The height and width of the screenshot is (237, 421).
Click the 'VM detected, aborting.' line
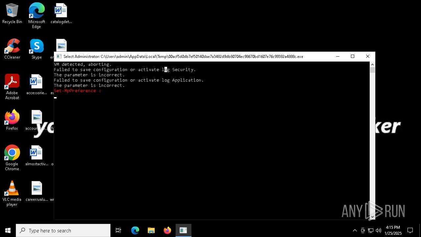(83, 65)
